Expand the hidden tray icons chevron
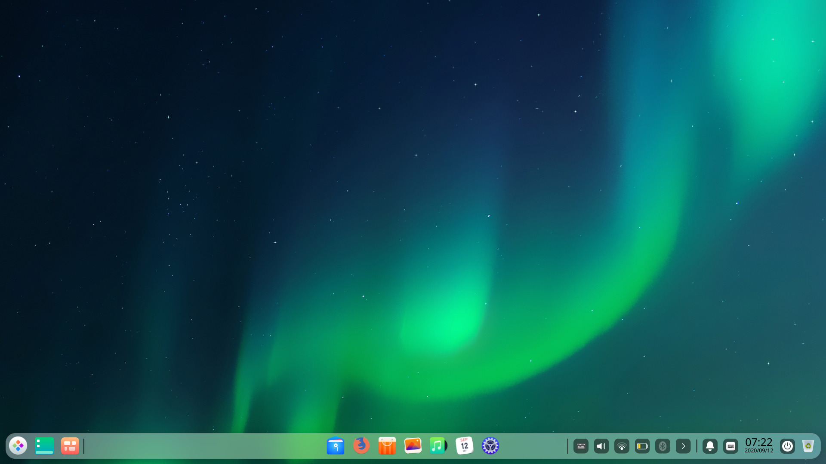Viewport: 826px width, 464px height. (x=683, y=446)
